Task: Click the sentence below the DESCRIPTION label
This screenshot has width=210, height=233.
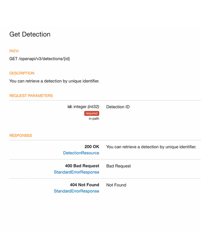Action: (x=54, y=81)
